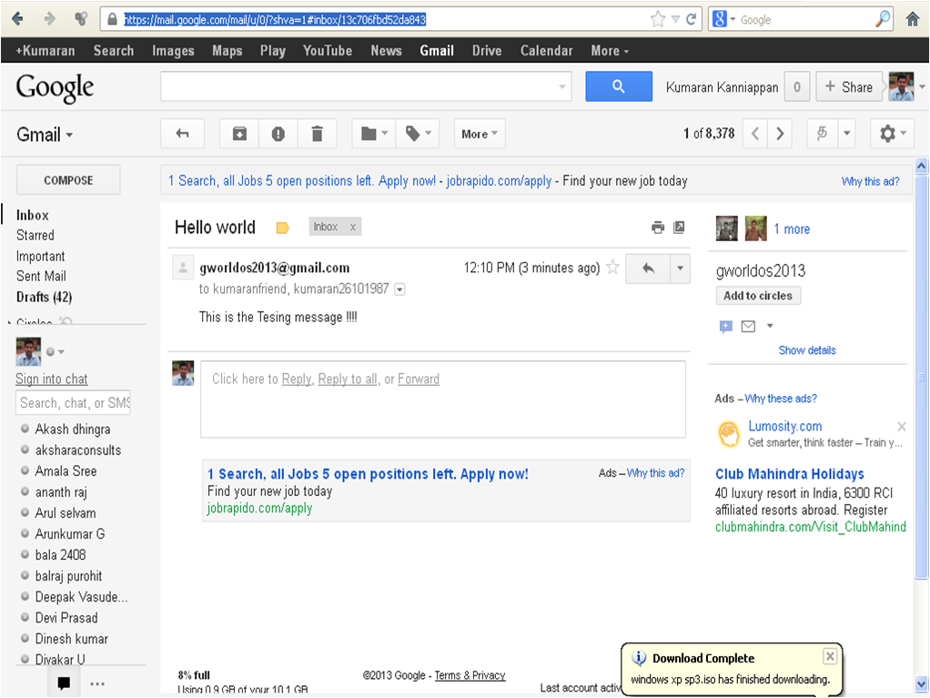Expand recipient details with the show-details arrow

click(x=399, y=289)
